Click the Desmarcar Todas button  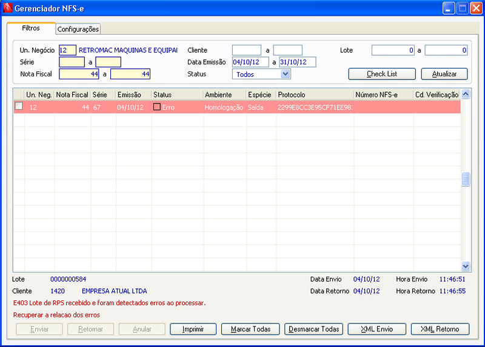click(313, 329)
